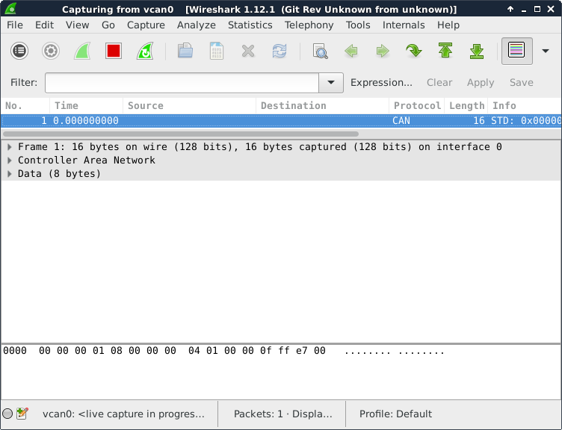Click Profile: Default in status bar
Image resolution: width=562 pixels, height=430 pixels.
[395, 414]
